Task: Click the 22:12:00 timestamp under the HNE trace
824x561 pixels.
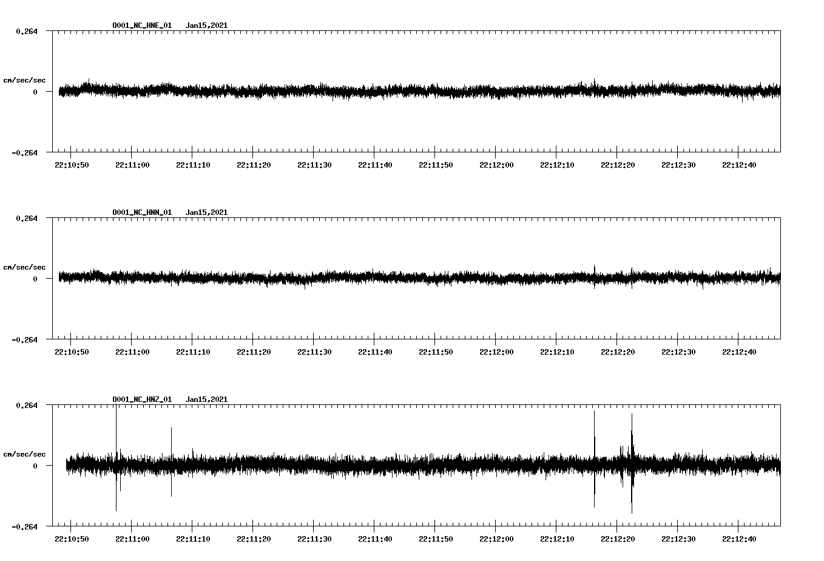Action: (496, 163)
